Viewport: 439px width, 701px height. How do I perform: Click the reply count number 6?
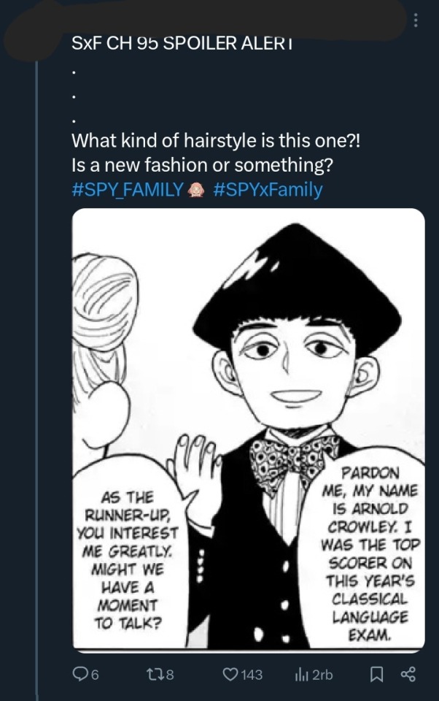point(96,675)
